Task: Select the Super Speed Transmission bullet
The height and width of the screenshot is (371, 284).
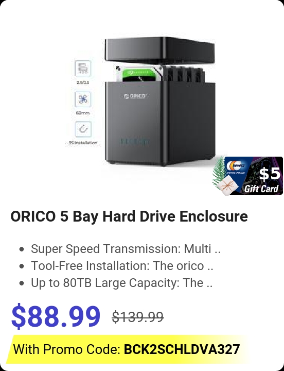Action: click(126, 249)
